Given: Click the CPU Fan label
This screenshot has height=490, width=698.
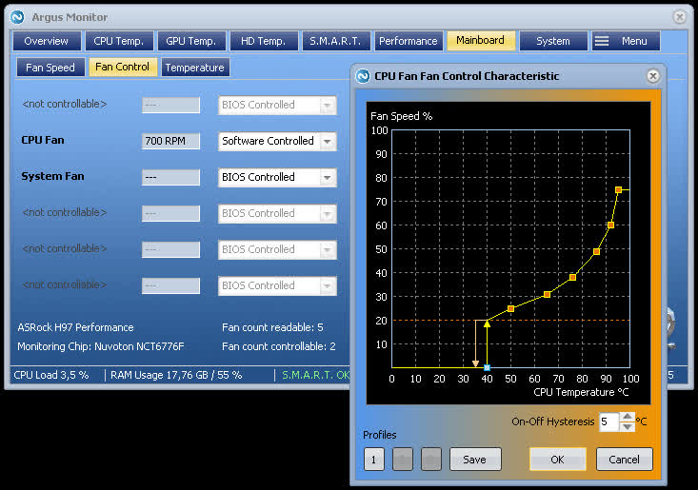Looking at the screenshot, I should (43, 140).
